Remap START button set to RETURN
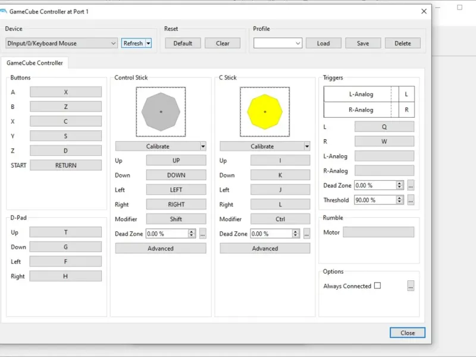The image size is (476, 357). 65,165
